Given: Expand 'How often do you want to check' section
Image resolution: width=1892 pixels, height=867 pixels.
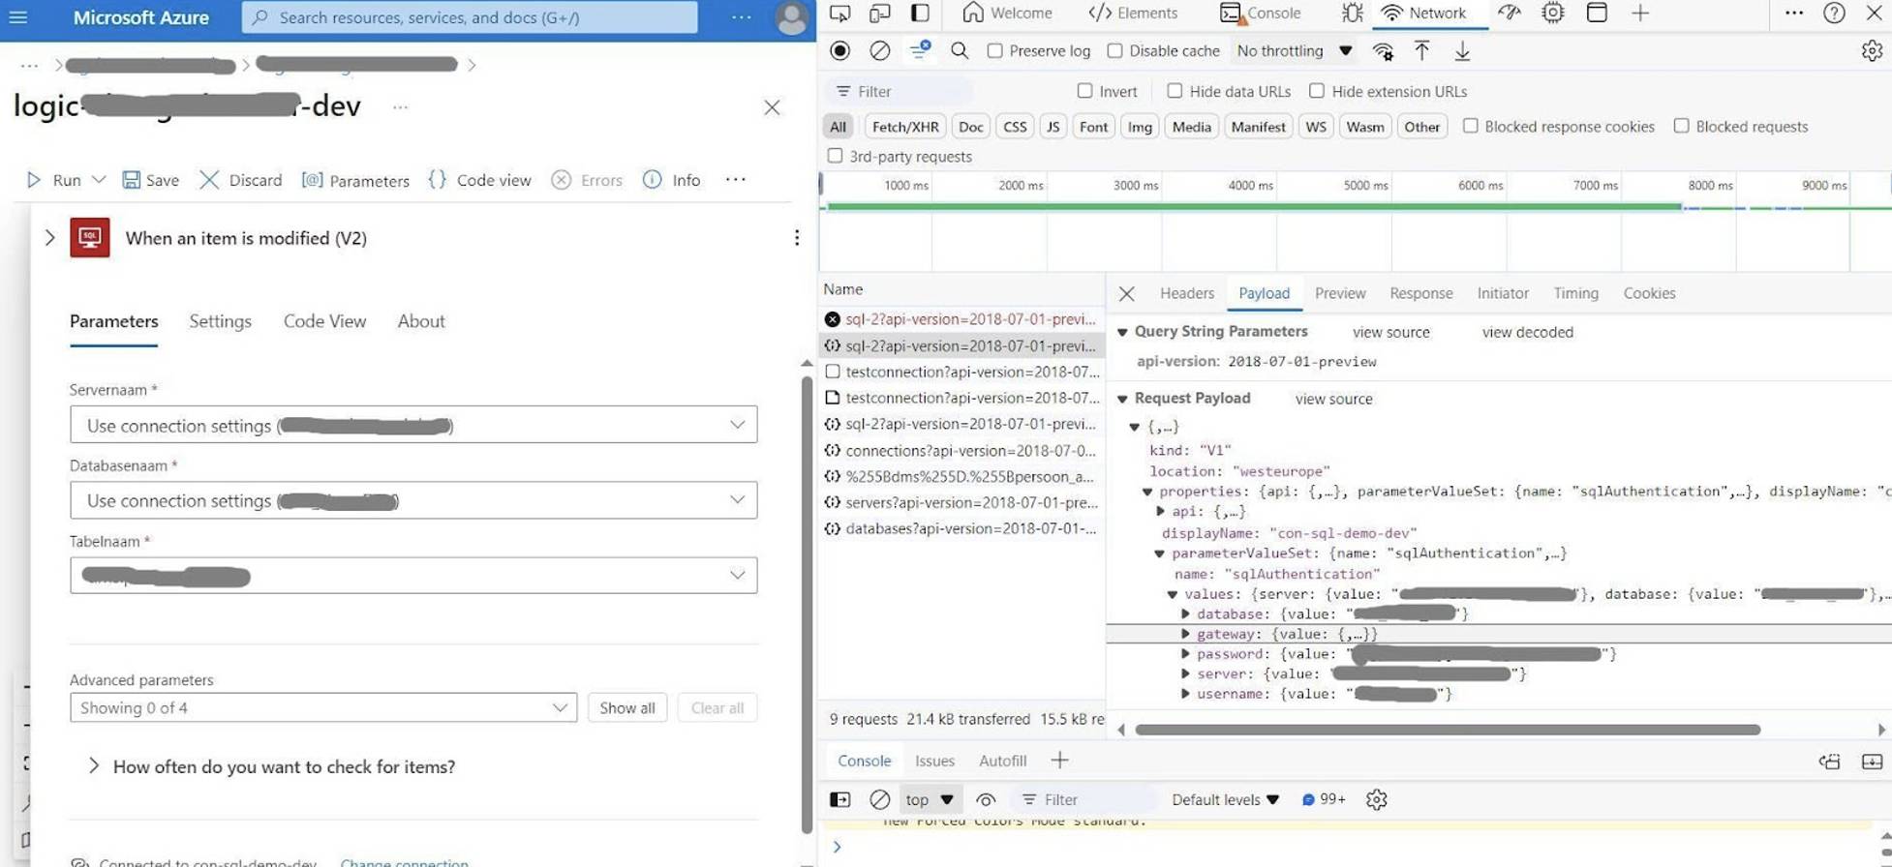Looking at the screenshot, I should (x=93, y=766).
